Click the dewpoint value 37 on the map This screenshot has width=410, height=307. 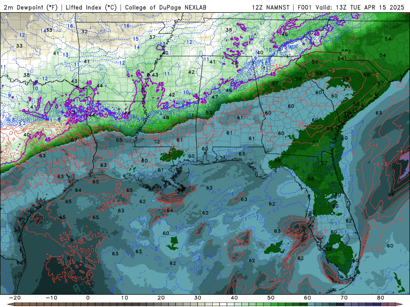coord(152,37)
